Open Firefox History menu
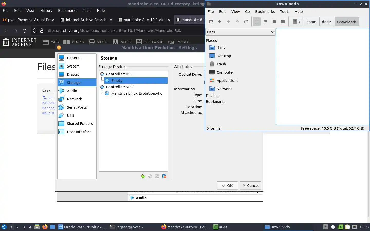Image resolution: width=370 pixels, height=231 pixels. pyautogui.click(x=46, y=11)
